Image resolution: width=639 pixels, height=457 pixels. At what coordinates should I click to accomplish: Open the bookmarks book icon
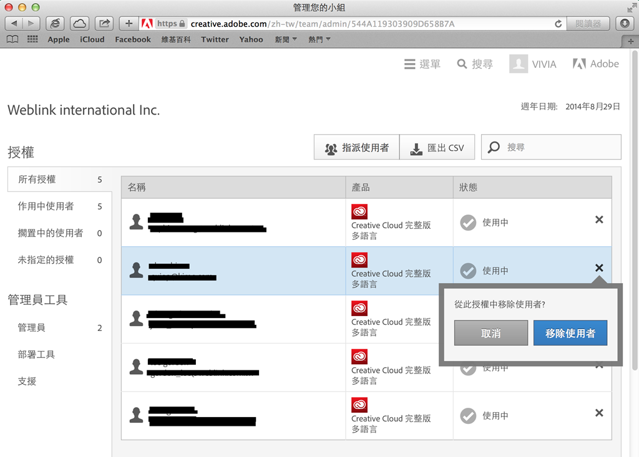[12, 39]
